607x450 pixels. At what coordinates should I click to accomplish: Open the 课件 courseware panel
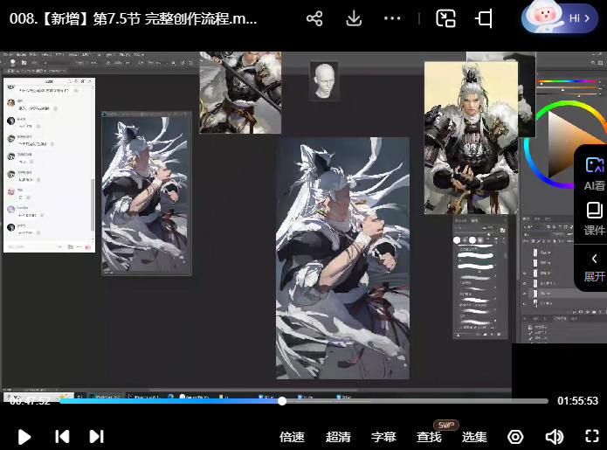(x=594, y=218)
